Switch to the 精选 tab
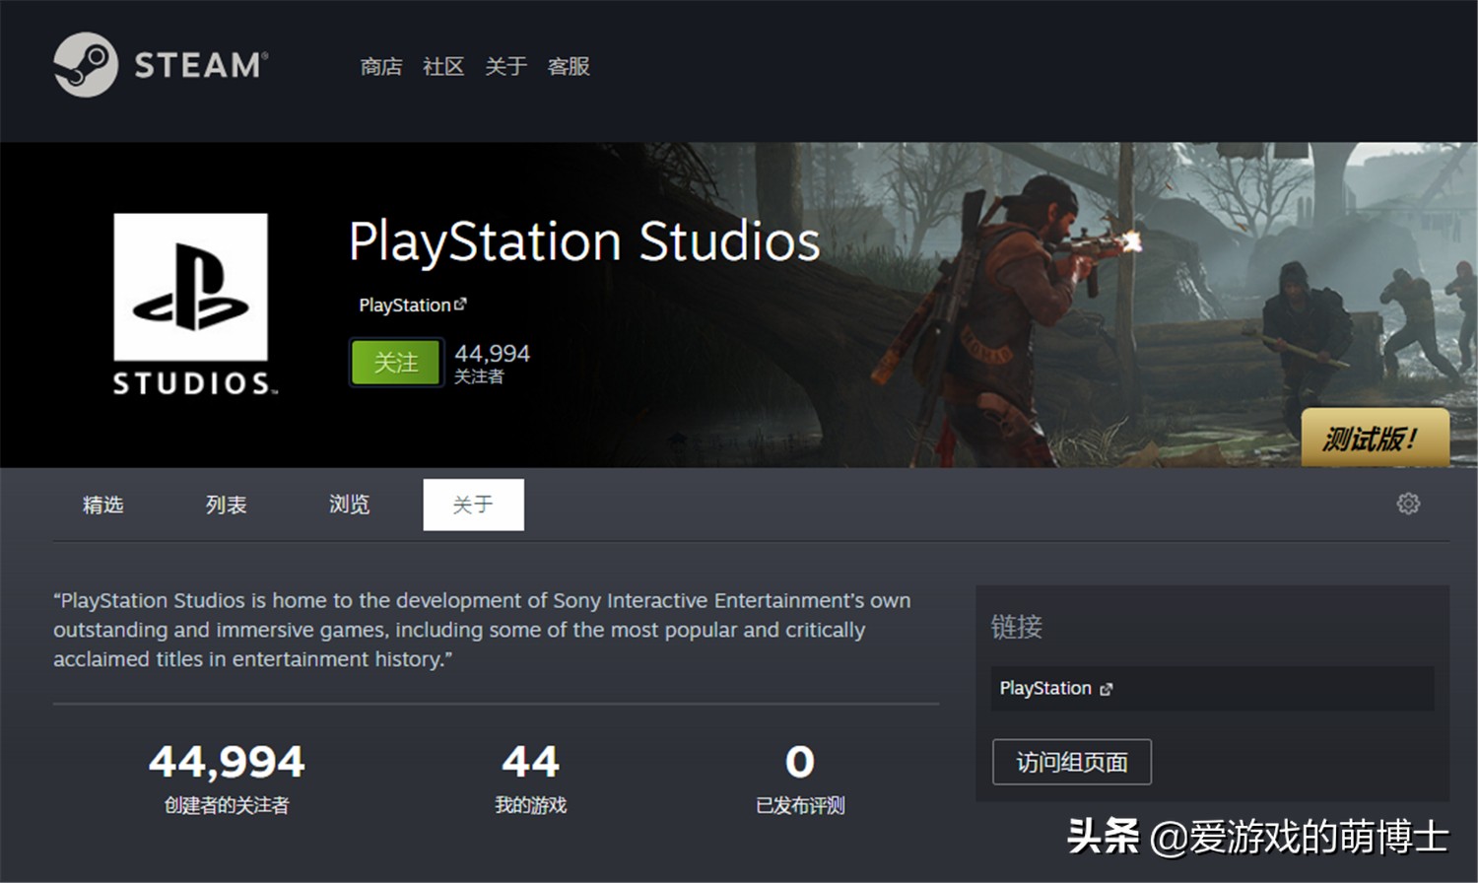The height and width of the screenshot is (883, 1478). [x=102, y=505]
